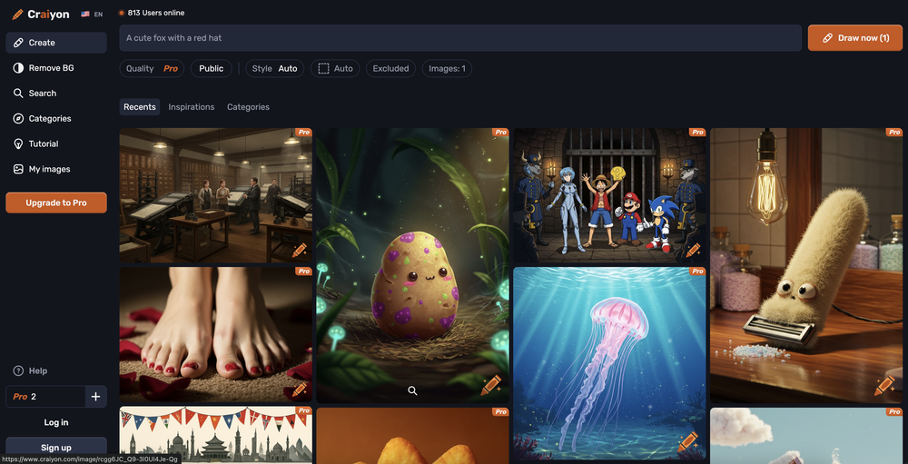Click the Craiyon logo
908x464 pixels.
(x=40, y=15)
